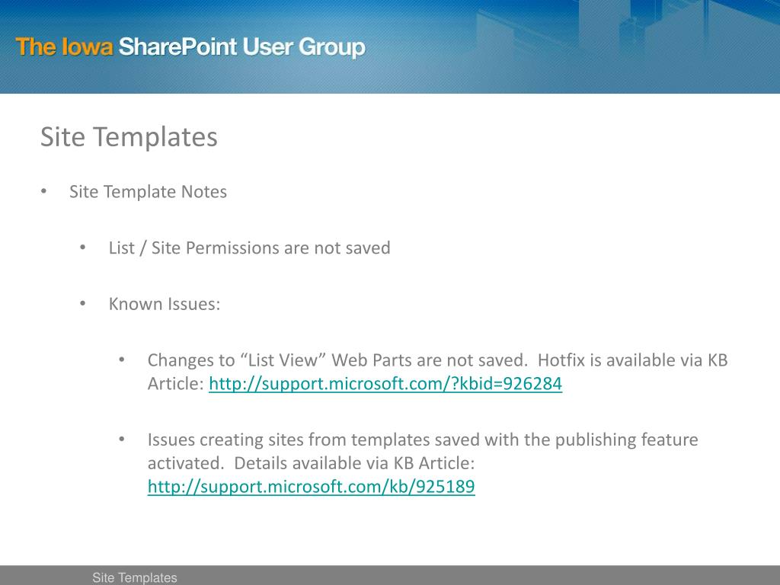This screenshot has height=585, width=780.
Task: Click the footer 'Site Templates' label
Action: (x=134, y=577)
